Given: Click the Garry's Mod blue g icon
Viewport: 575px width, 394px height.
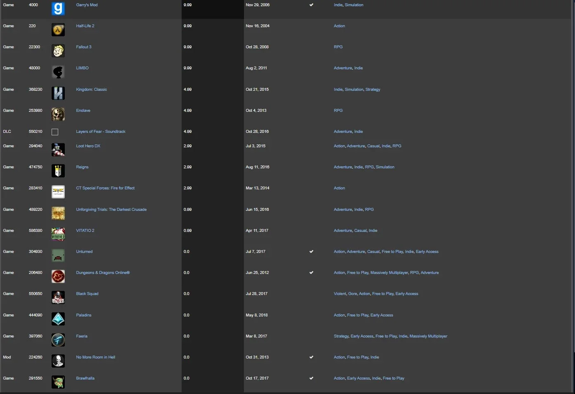Looking at the screenshot, I should coord(58,9).
